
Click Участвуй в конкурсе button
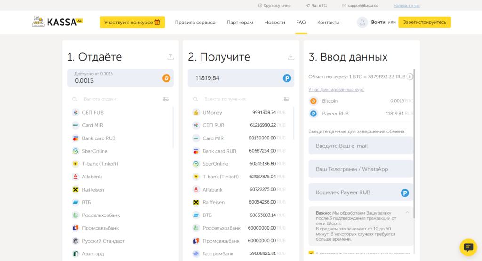(132, 23)
